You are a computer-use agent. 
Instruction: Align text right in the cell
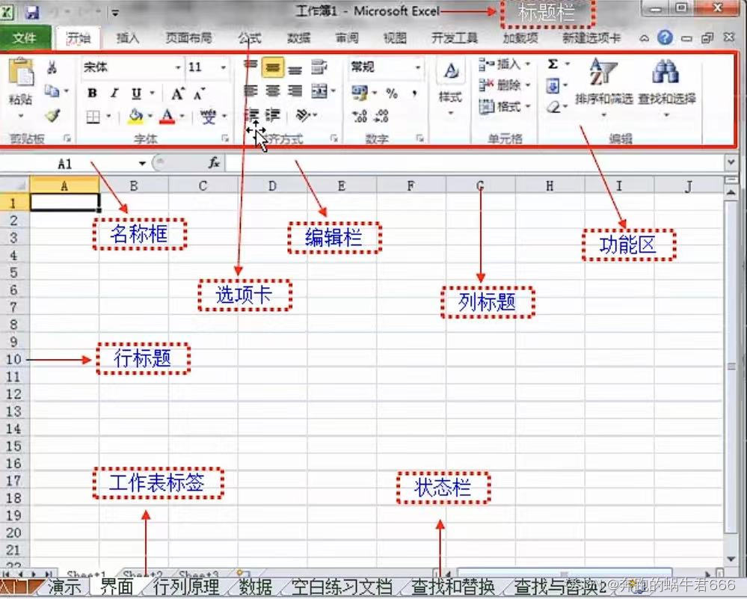(x=295, y=90)
